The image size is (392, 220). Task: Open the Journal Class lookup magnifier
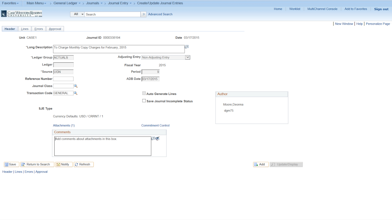click(76, 86)
